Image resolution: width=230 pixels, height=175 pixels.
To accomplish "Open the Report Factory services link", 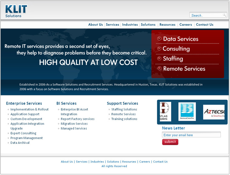I will (77, 119).
